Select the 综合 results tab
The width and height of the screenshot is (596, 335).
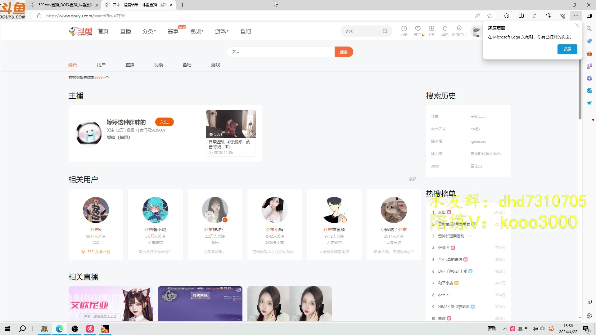pos(73,65)
